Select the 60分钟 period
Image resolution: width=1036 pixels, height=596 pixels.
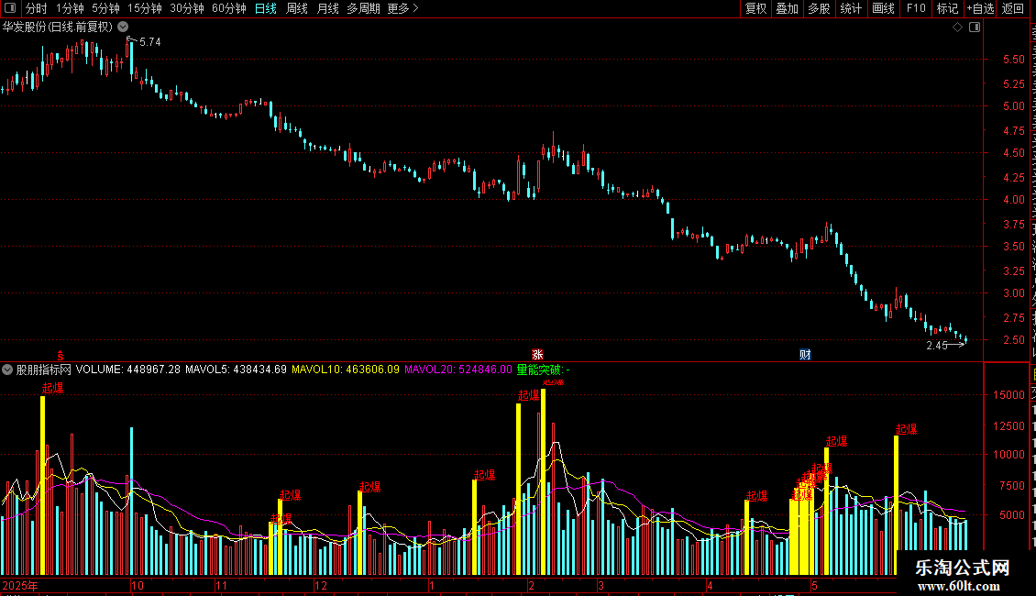(229, 8)
